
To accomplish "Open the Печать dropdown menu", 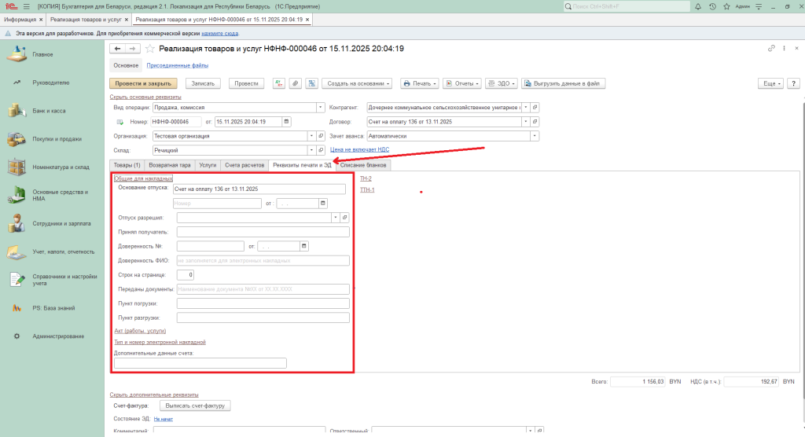I will [x=419, y=83].
